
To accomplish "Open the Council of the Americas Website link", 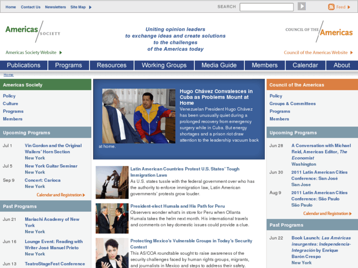I will 316,53.
